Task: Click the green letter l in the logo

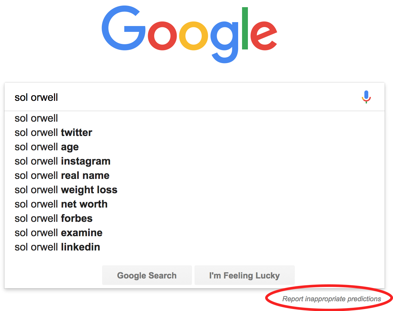Action: (245, 29)
